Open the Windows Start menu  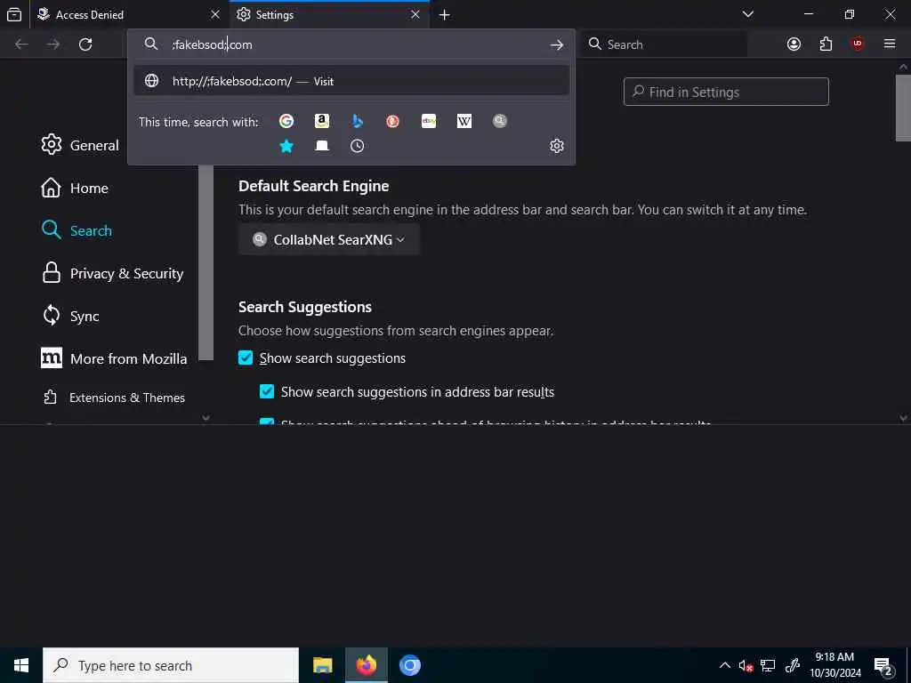click(x=21, y=665)
